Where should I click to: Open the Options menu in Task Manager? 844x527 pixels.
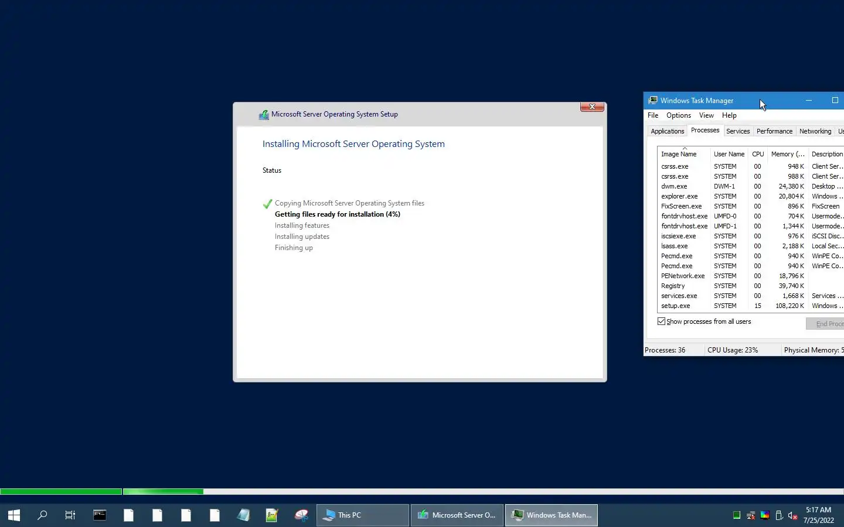(679, 115)
